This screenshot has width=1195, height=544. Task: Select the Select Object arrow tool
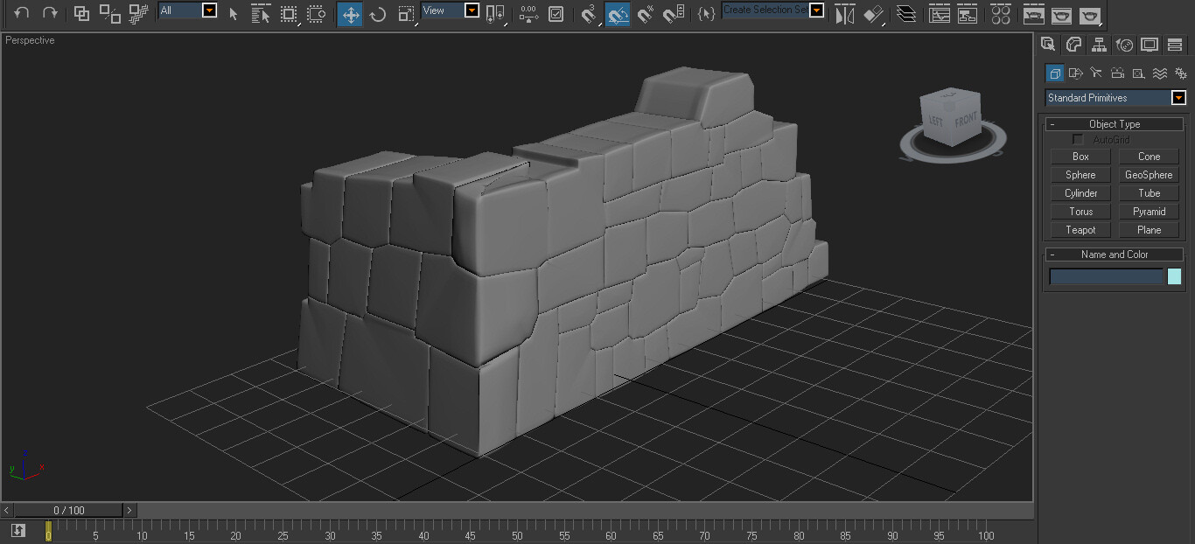coord(233,14)
